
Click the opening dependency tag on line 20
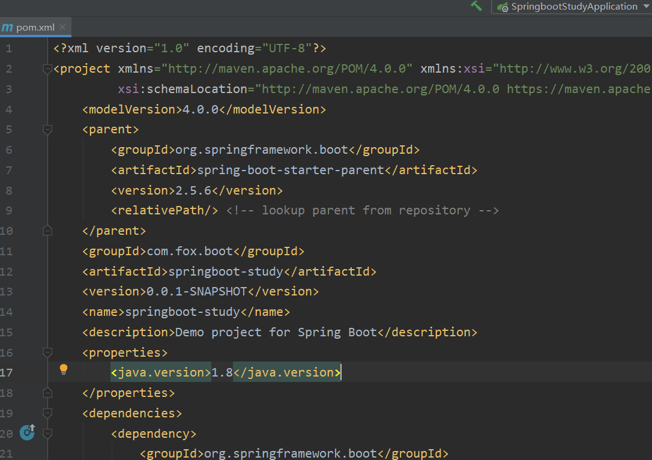tap(154, 434)
